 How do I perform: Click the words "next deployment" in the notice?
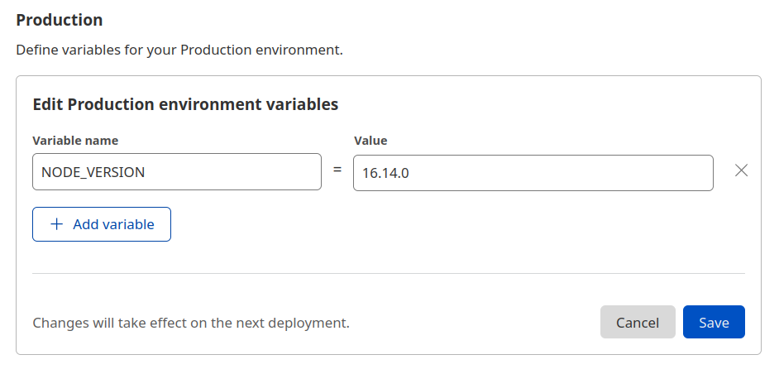304,323
